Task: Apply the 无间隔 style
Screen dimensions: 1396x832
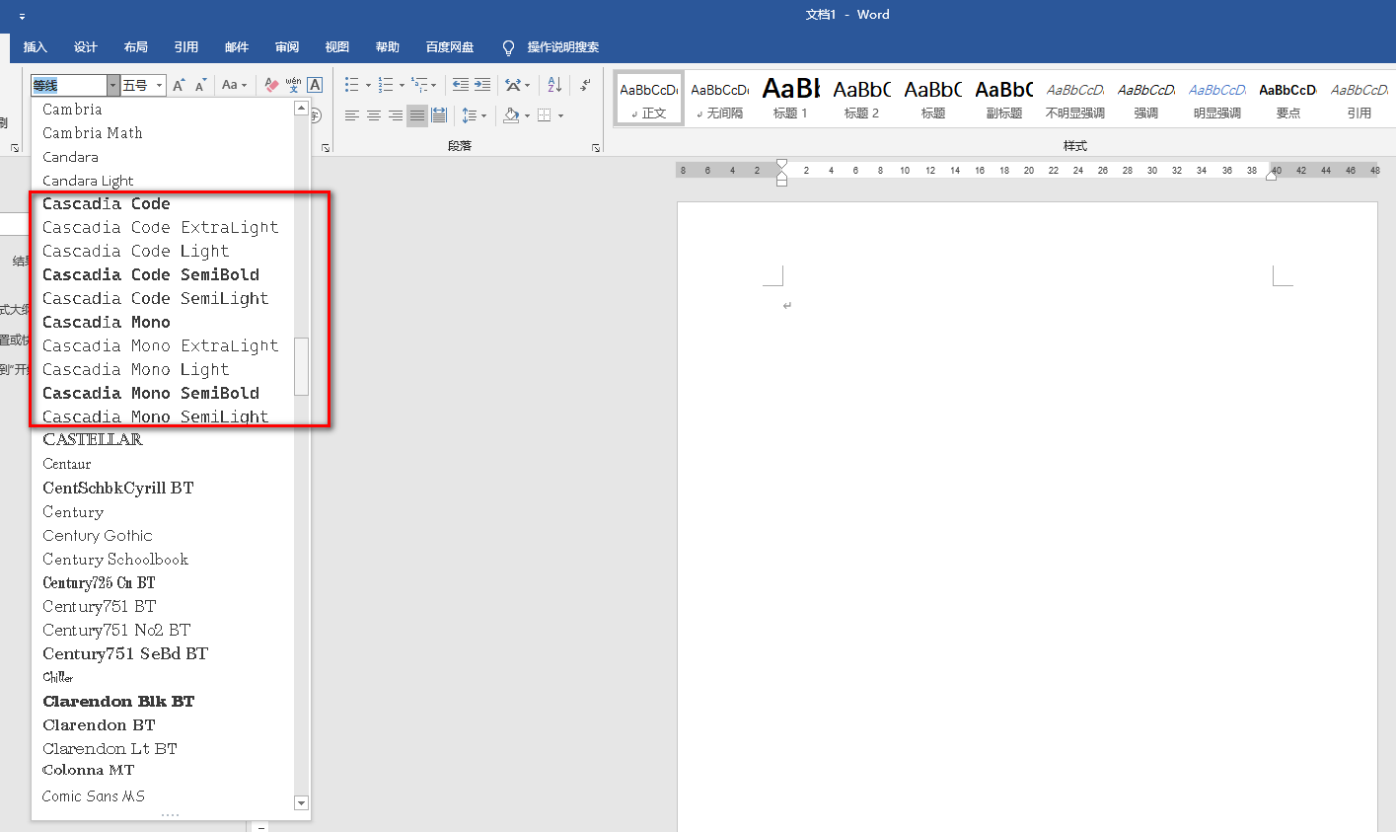Action: click(x=720, y=98)
